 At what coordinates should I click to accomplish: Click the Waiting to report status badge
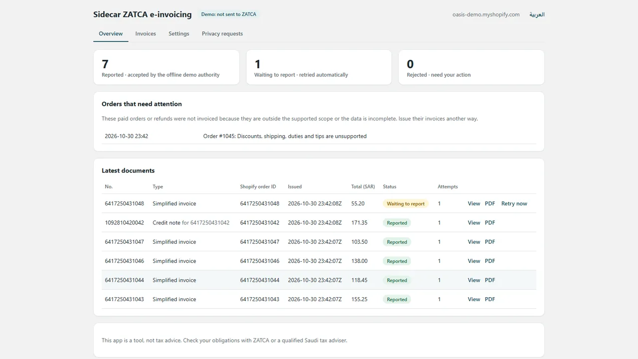tap(406, 203)
